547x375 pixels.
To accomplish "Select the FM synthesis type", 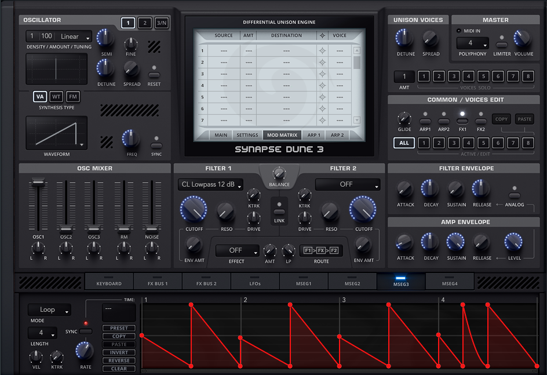I will coord(73,97).
